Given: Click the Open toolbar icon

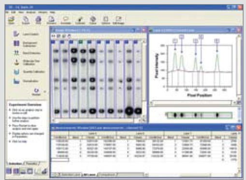Looking at the screenshot, I should [x=11, y=20].
